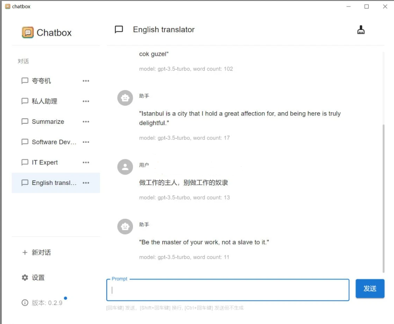Click the English translator conversation title
The image size is (394, 324).
click(164, 29)
